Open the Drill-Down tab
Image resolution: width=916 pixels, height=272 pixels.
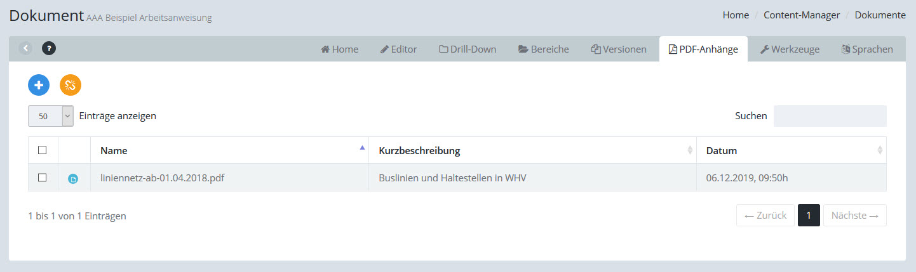(x=468, y=49)
